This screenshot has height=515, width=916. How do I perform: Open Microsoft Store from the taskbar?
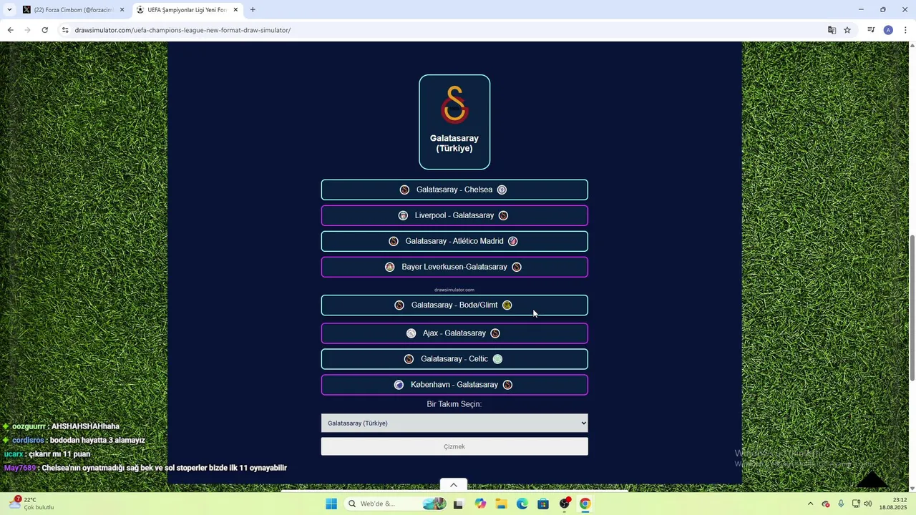[543, 504]
